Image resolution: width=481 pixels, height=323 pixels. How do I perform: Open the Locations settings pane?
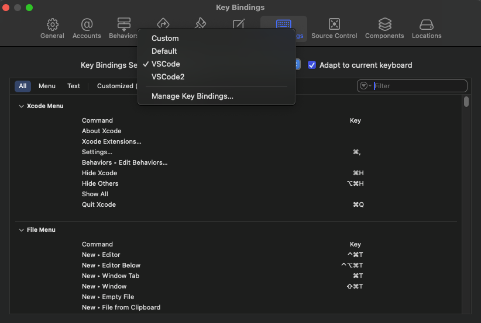427,29
